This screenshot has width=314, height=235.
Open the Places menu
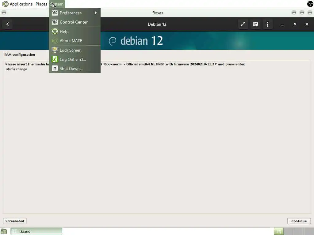coord(41,4)
